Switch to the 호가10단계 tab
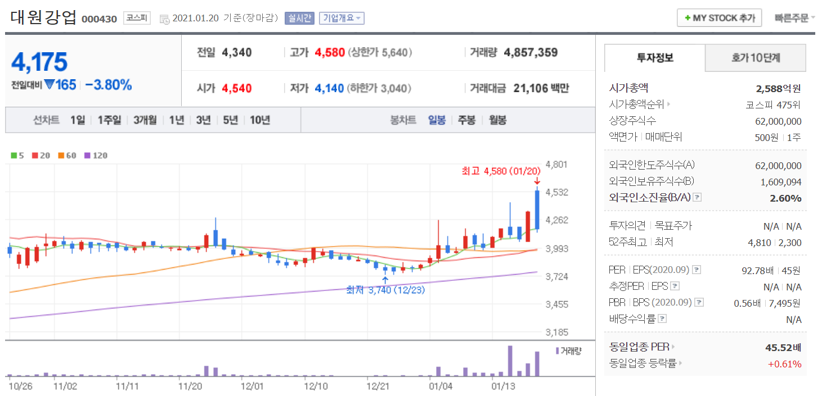 pos(755,58)
